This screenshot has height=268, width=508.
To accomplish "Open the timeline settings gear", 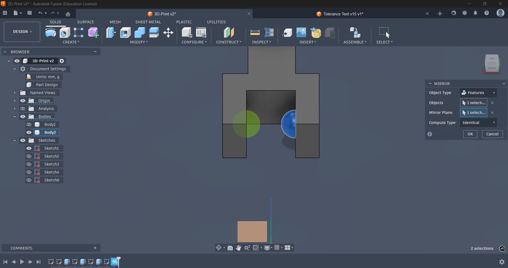I will 502,262.
